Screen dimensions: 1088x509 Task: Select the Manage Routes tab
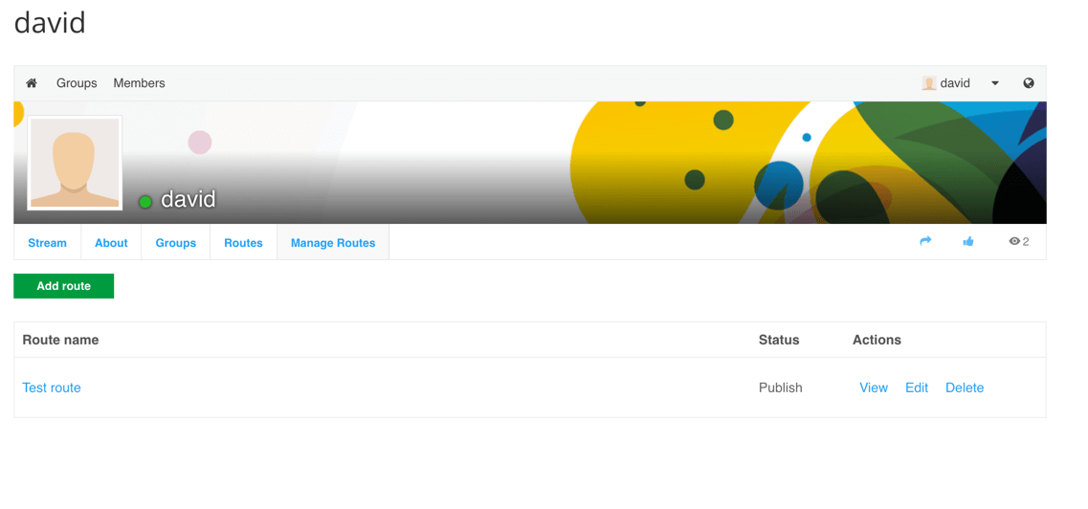point(333,243)
